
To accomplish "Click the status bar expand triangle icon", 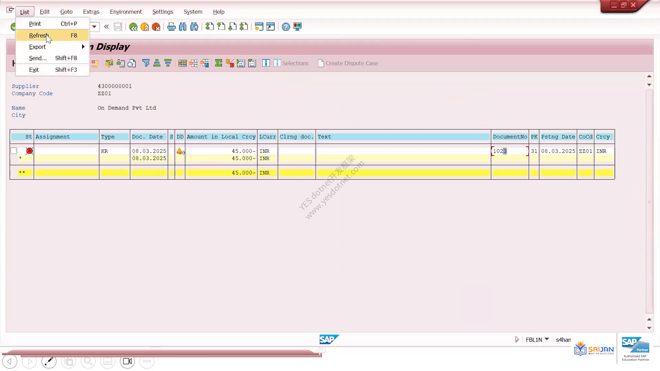I will pyautogui.click(x=517, y=339).
